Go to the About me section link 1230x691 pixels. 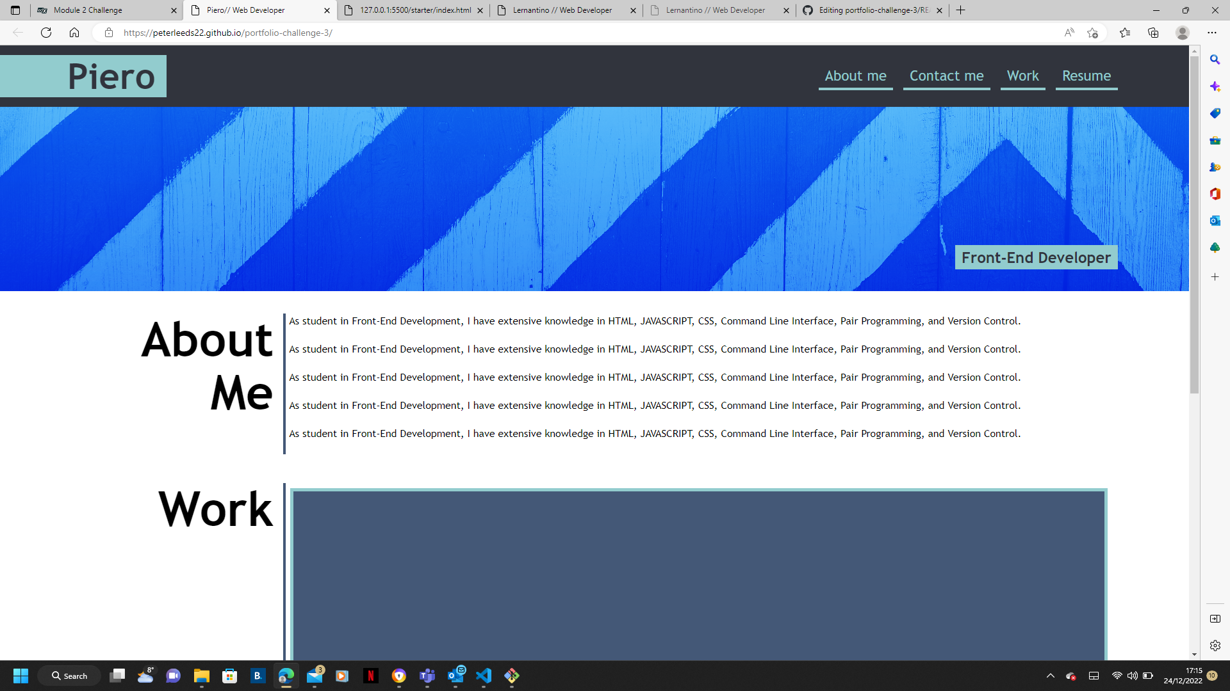click(855, 76)
